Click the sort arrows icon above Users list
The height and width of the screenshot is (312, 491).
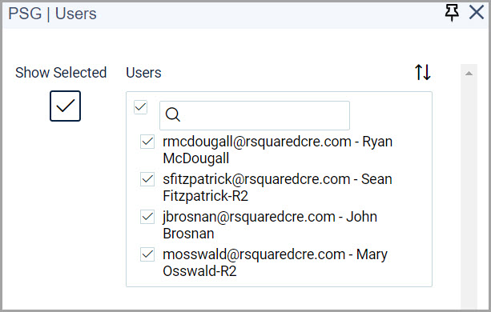coord(423,72)
